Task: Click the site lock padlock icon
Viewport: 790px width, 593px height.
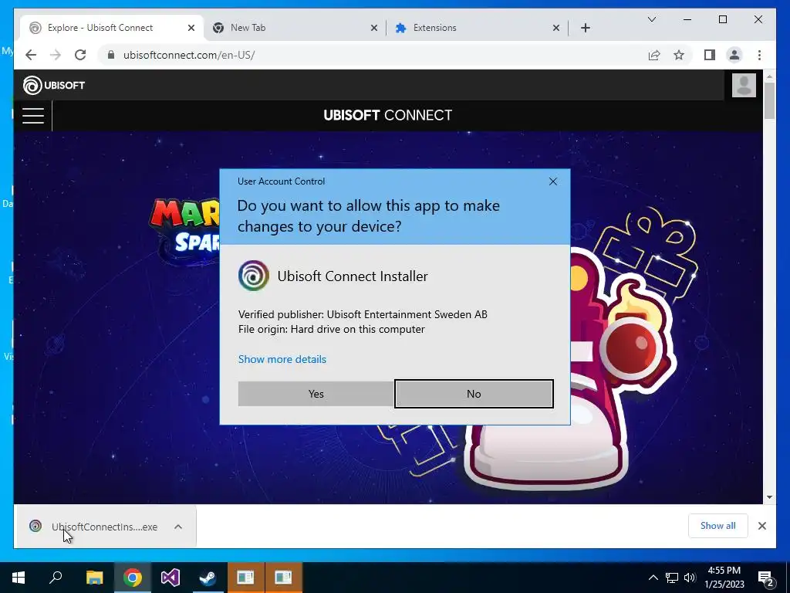Action: click(111, 55)
